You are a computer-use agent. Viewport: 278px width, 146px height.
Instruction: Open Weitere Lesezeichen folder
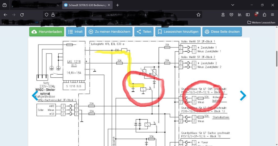[x=261, y=23]
